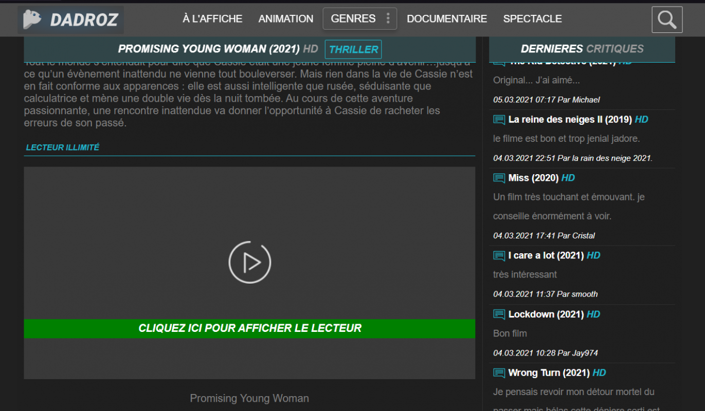
Task: Click HD label next to Miss (2020)
Action: (x=568, y=178)
